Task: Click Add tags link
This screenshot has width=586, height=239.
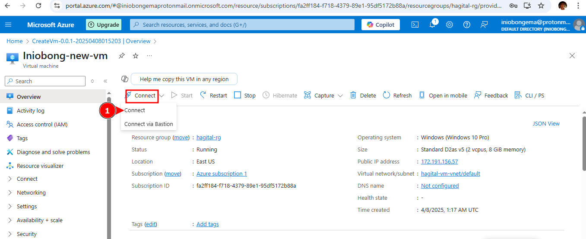Action: (208, 224)
